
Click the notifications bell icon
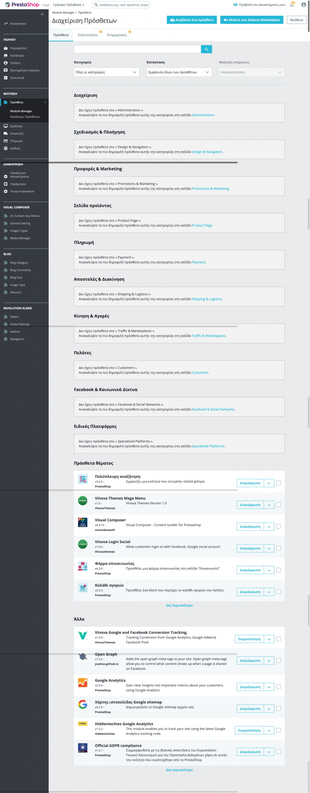click(292, 5)
